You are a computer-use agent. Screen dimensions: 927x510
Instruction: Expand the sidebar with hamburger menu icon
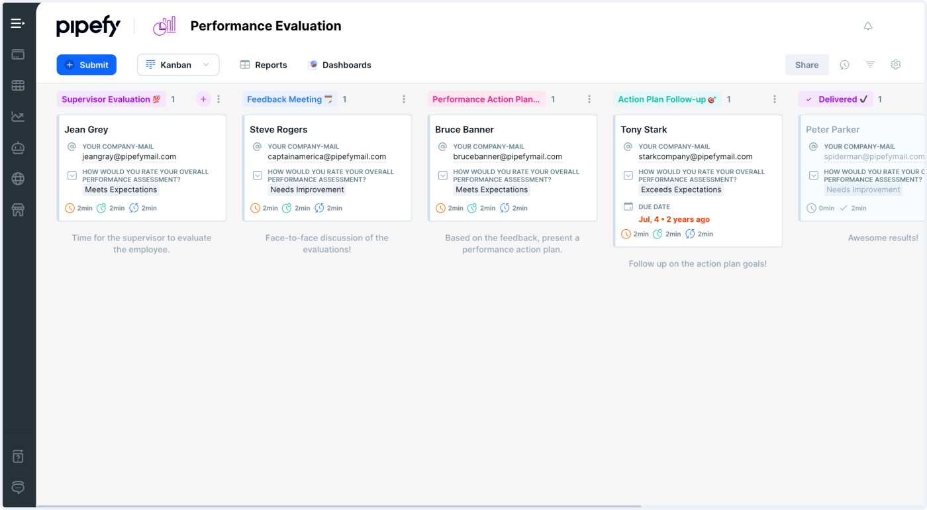click(18, 24)
